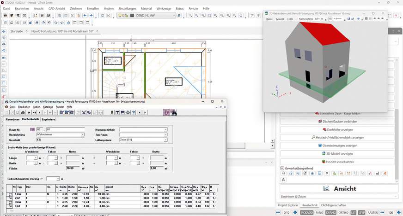The image size is (403, 216).
Task: Click the move cross icon at left sidebar top
Action: pos(4,31)
